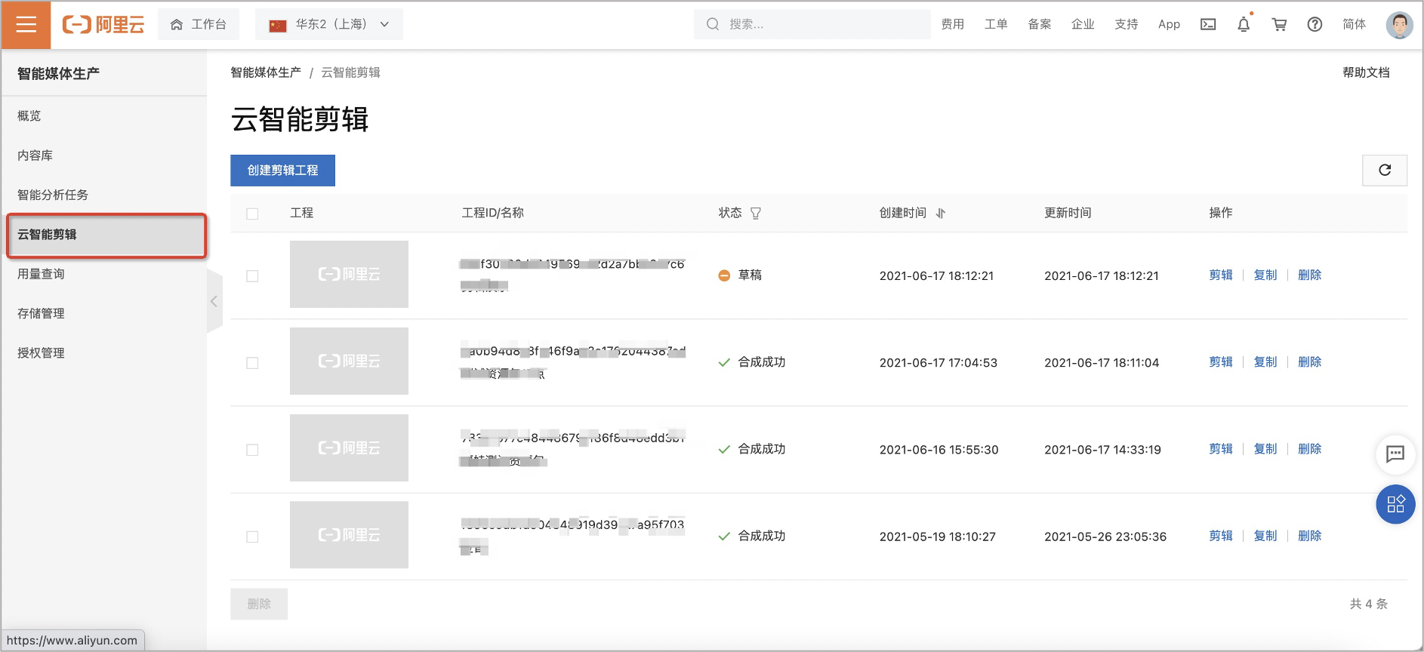Click the draft project thumbnail

tap(349, 274)
